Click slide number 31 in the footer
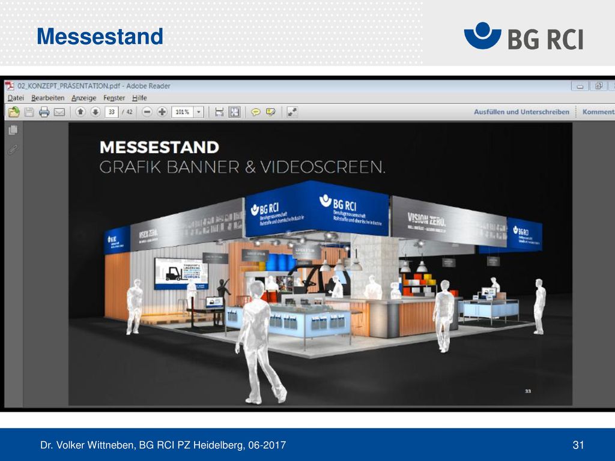This screenshot has width=615, height=461. click(578, 445)
